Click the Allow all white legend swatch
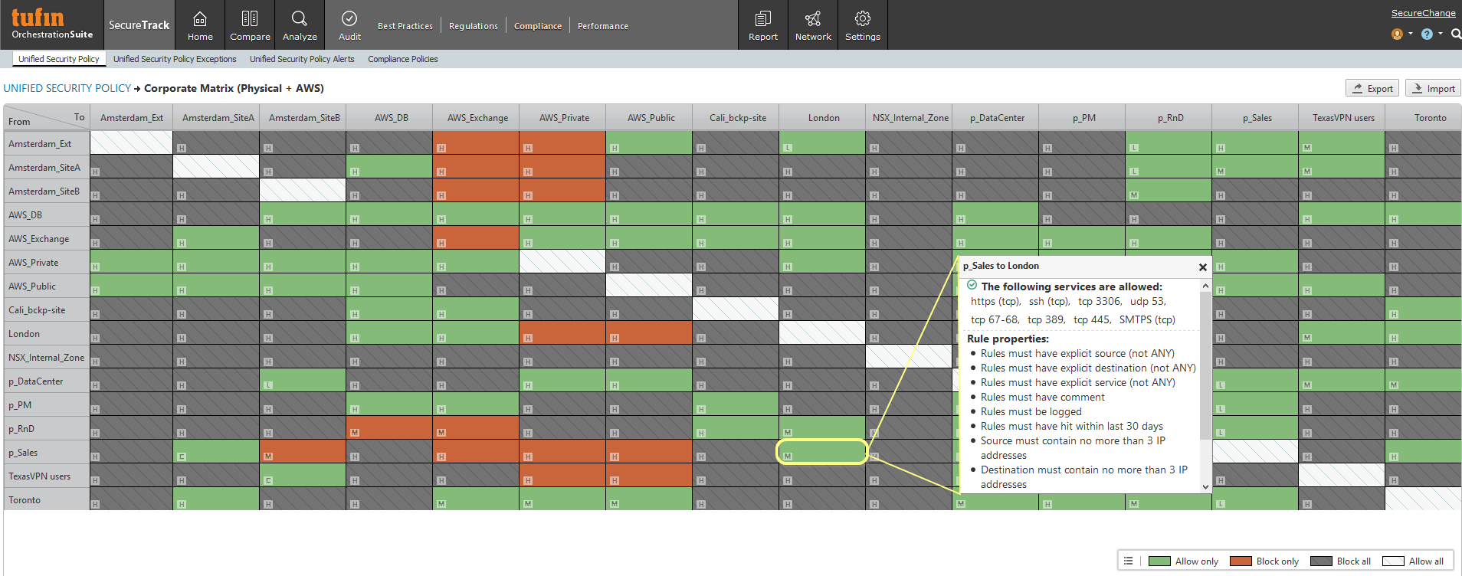1462x576 pixels. (1393, 561)
